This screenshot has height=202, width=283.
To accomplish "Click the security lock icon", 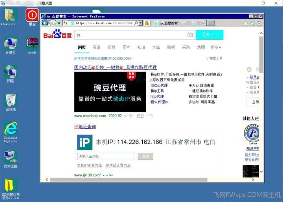I will pos(147,23).
